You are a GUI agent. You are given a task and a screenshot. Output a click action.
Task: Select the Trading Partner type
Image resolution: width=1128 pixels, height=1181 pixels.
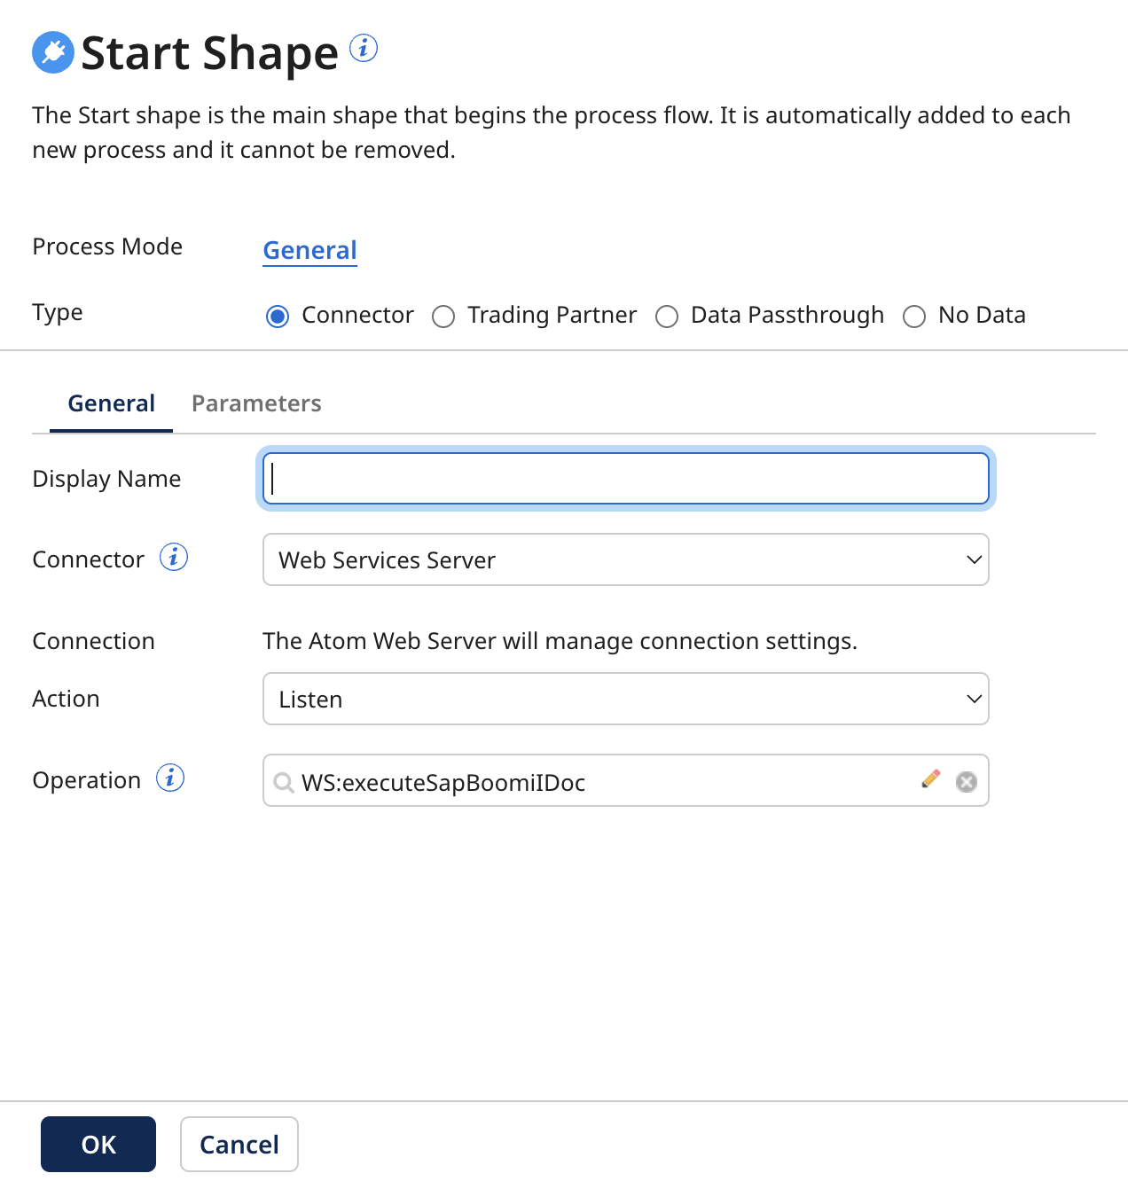click(x=443, y=316)
